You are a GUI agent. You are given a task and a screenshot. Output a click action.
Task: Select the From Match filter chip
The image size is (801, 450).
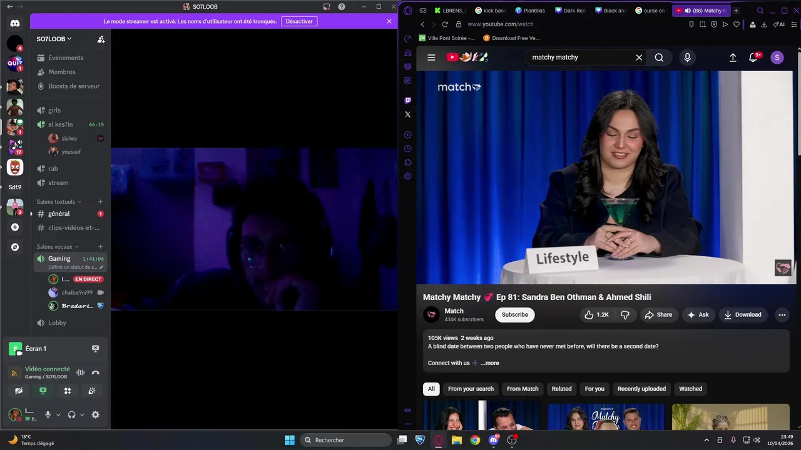coord(523,389)
